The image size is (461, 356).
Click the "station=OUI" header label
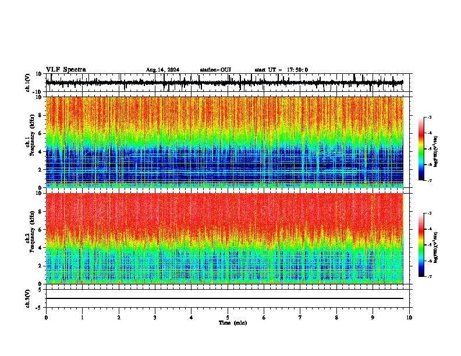coord(215,70)
